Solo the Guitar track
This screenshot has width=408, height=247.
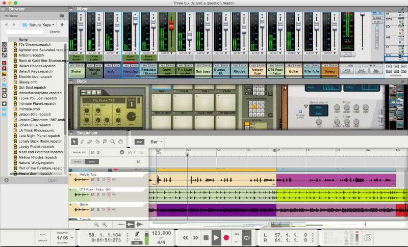(x=97, y=209)
